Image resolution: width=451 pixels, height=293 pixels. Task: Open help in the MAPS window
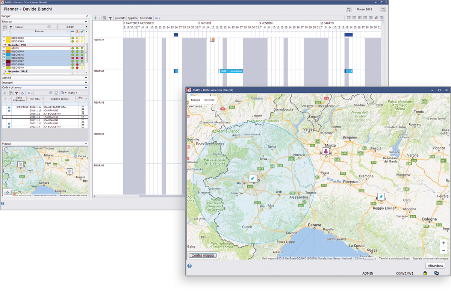tap(189, 266)
